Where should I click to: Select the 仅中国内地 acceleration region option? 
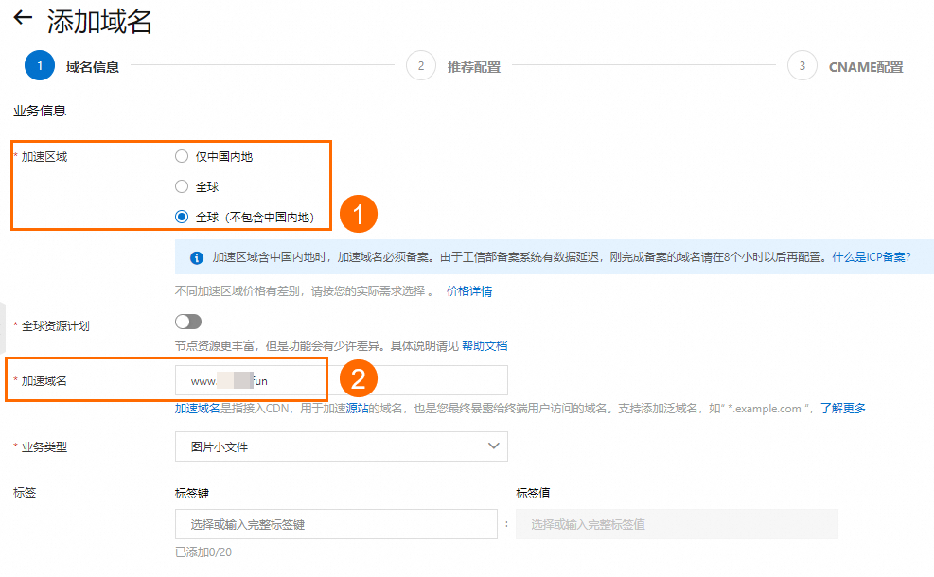click(x=181, y=156)
